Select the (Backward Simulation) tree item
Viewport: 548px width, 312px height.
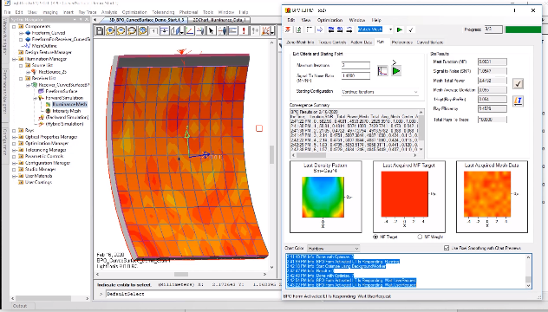(x=67, y=117)
